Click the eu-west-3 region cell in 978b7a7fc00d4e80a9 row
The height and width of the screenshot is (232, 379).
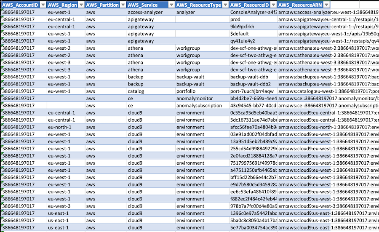click(x=66, y=206)
